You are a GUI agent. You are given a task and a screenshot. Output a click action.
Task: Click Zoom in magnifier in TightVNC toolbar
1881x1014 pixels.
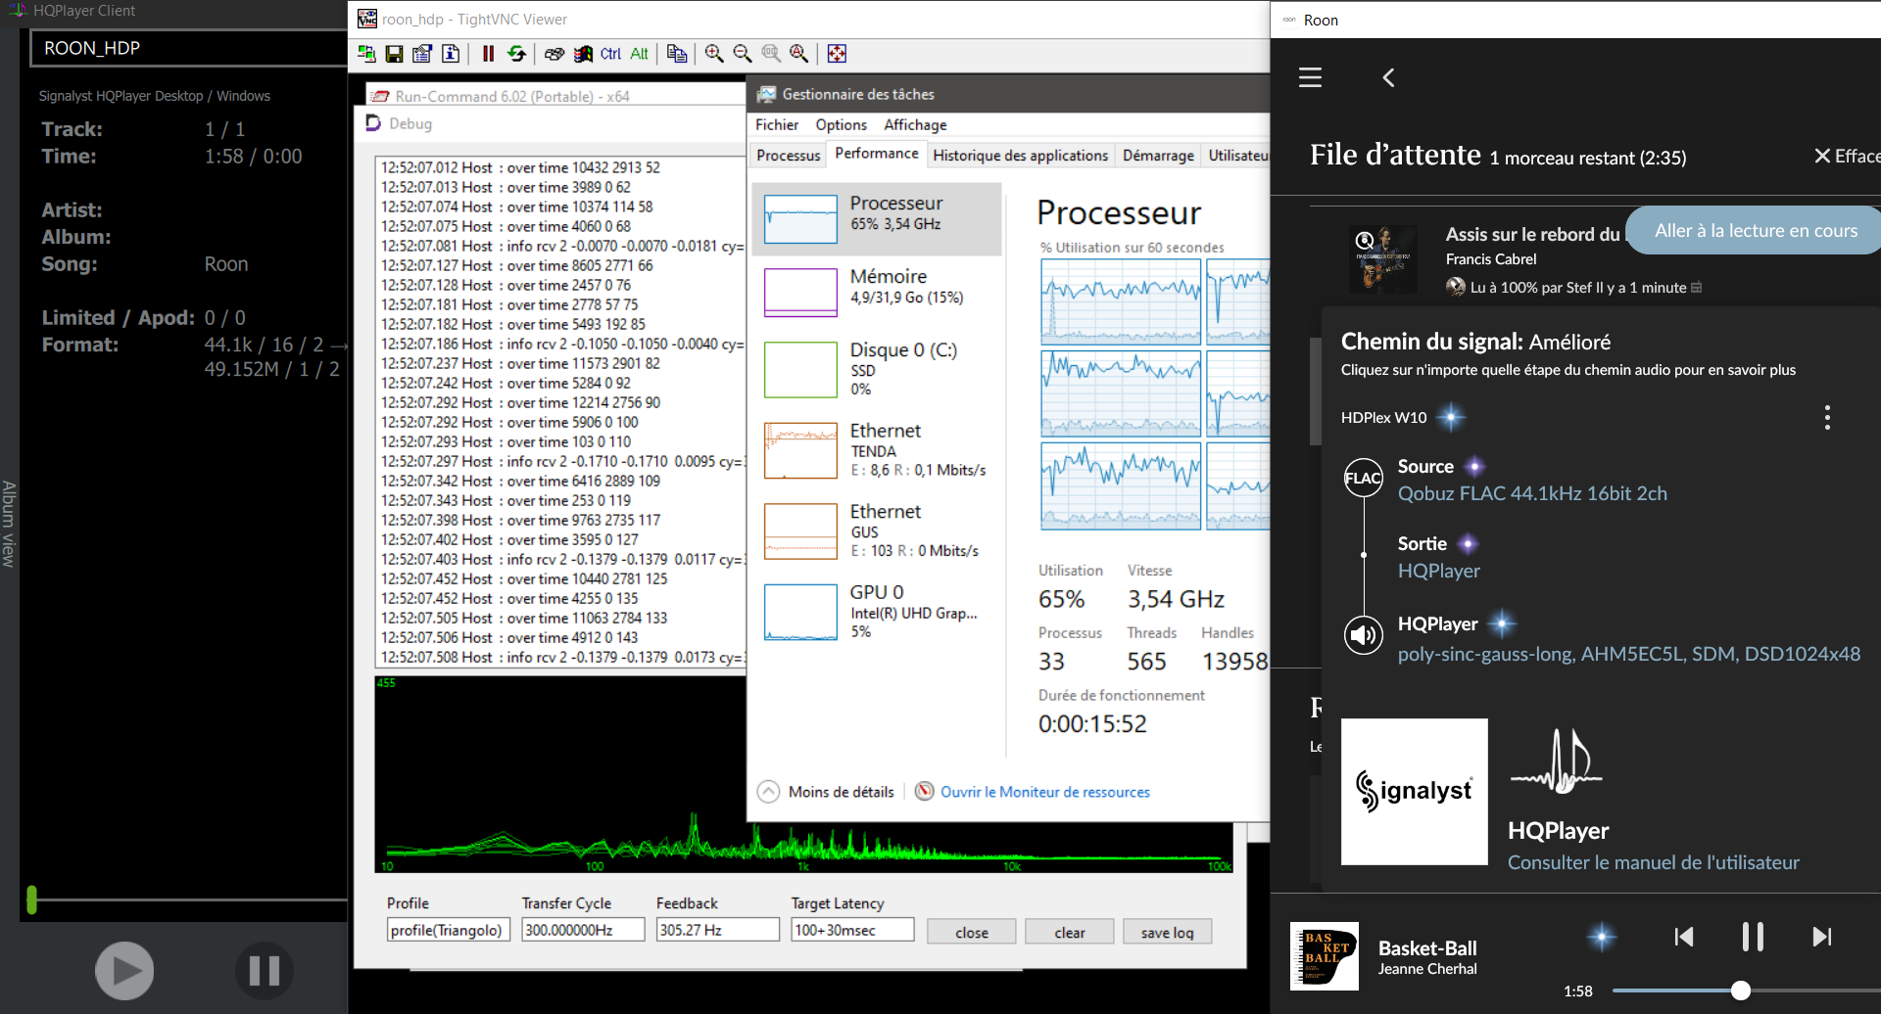(714, 54)
